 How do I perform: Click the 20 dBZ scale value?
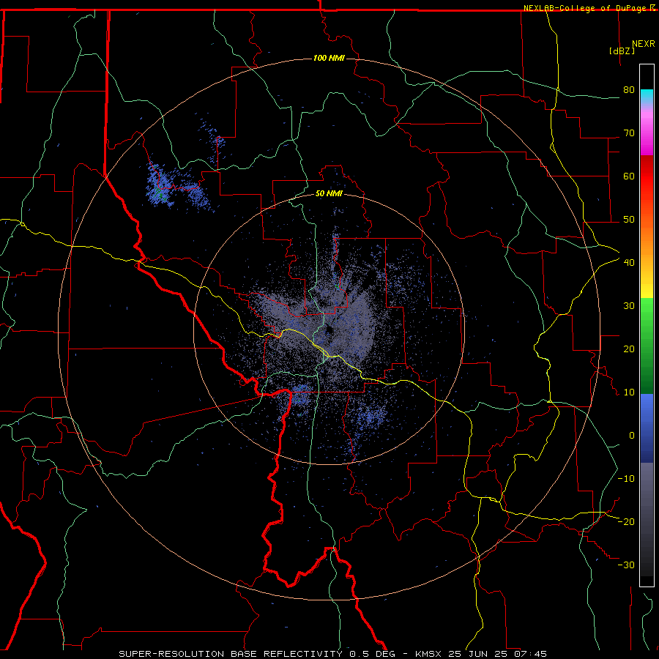point(629,349)
